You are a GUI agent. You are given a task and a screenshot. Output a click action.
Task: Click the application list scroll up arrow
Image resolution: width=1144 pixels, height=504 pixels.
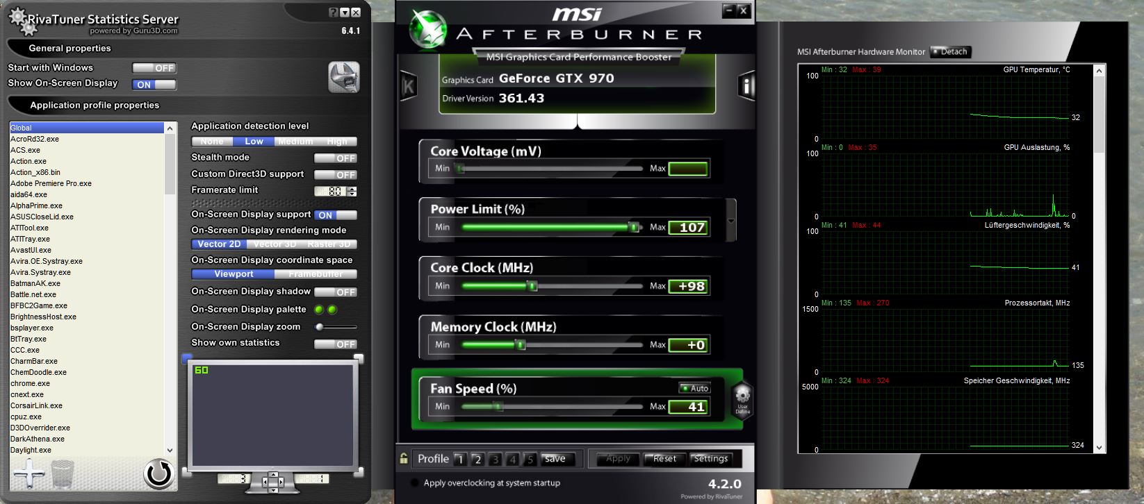tap(170, 128)
